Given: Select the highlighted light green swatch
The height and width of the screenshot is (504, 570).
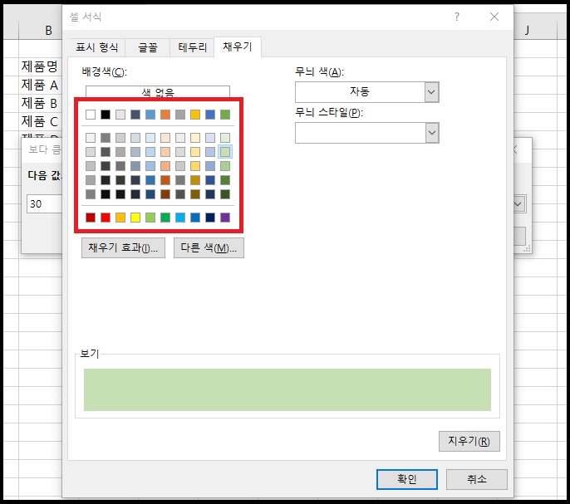Looking at the screenshot, I should (x=225, y=152).
